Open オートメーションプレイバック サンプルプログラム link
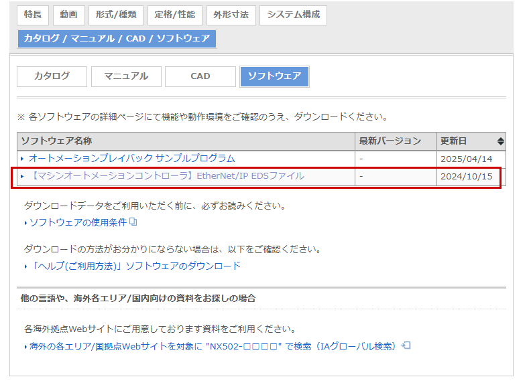529x391 pixels. [131, 159]
